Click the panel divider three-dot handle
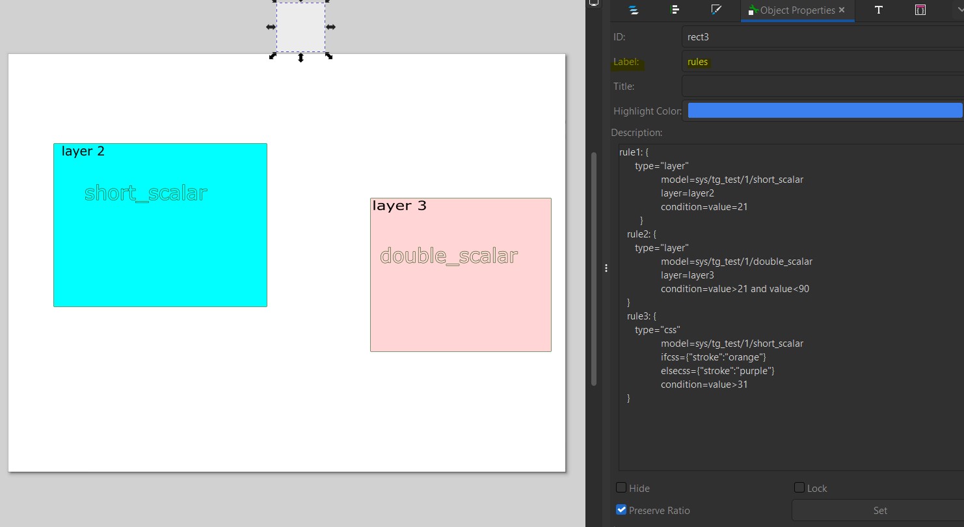This screenshot has height=527, width=964. [606, 268]
